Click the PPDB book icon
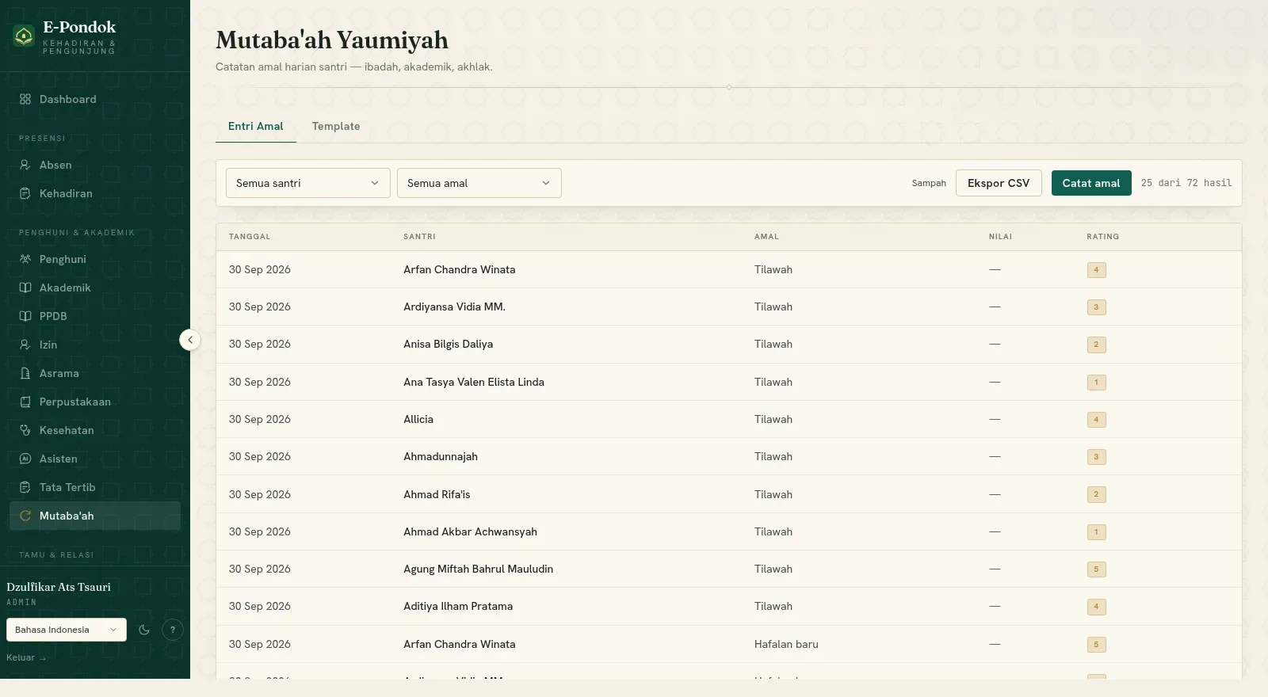The image size is (1268, 697). tap(25, 316)
